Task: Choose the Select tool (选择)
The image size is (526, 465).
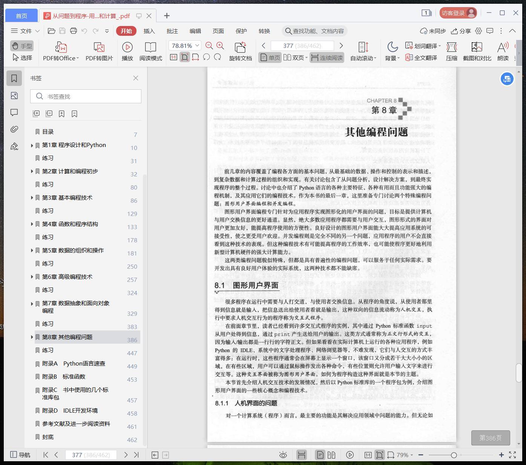Action: click(x=22, y=58)
